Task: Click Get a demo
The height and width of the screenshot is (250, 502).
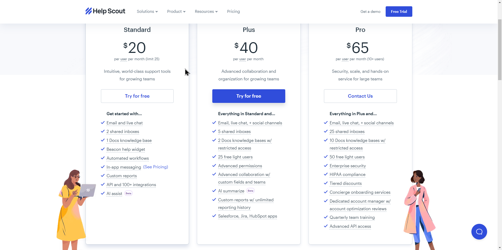Action: (370, 12)
